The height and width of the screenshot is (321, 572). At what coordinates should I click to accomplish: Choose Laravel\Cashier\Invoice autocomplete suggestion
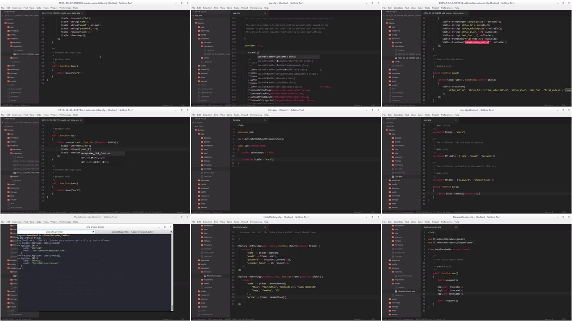coord(288,78)
